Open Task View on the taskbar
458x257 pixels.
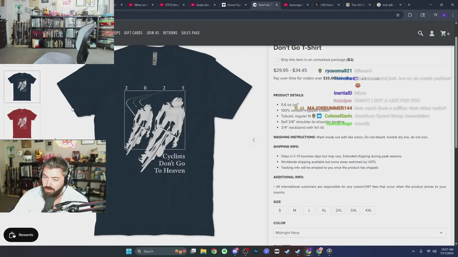[193, 251]
